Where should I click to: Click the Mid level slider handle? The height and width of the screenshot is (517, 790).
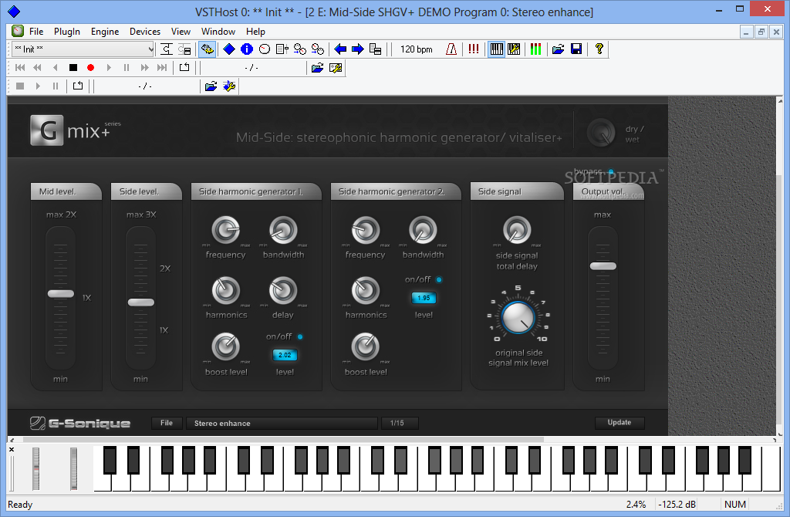(60, 294)
